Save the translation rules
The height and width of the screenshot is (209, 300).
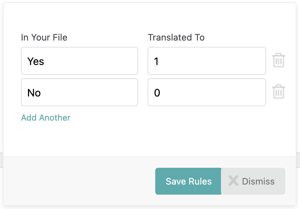[188, 181]
